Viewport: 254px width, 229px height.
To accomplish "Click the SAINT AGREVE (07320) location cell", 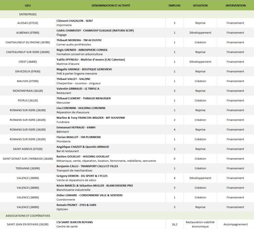I will pyautogui.click(x=27, y=149).
